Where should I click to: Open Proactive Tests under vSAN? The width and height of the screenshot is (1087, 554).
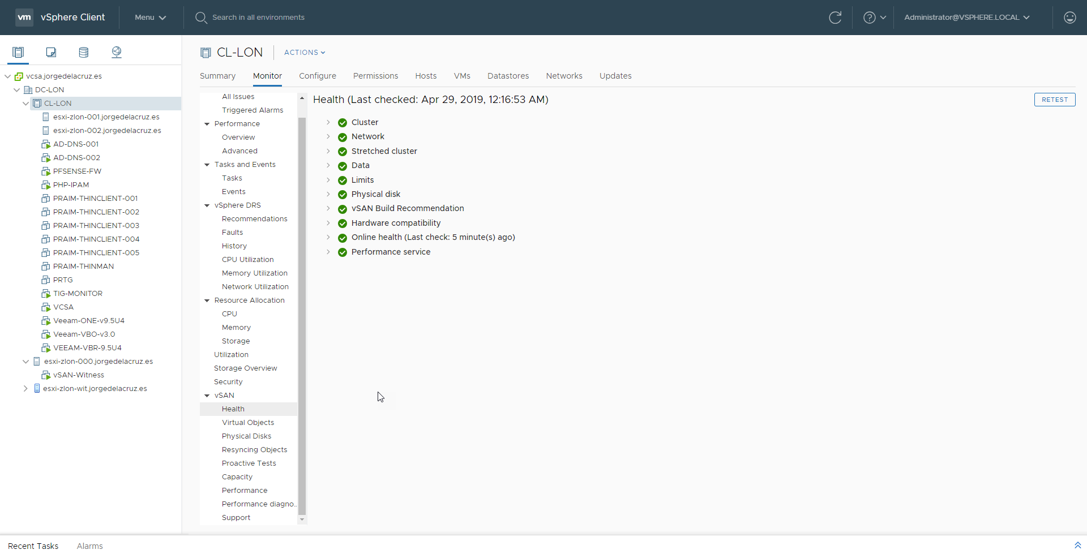tap(249, 463)
